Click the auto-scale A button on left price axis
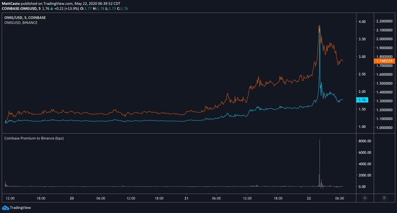397x213 pixels. coord(365,198)
